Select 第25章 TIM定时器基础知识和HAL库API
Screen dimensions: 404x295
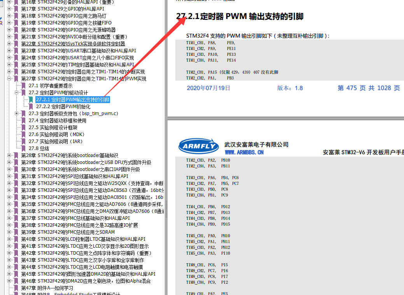[77, 64]
